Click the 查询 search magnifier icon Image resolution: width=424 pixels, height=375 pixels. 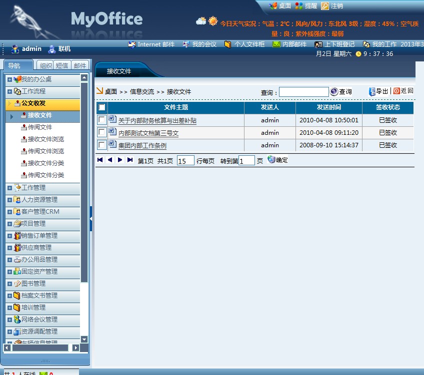tap(334, 91)
